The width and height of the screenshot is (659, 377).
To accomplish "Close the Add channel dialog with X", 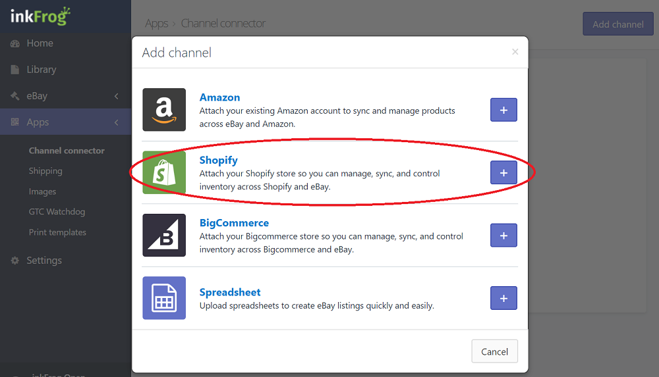I will click(515, 51).
